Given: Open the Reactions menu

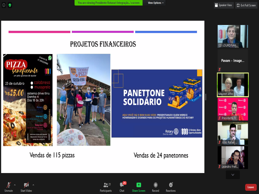Looking at the screenshot, I should [171, 187].
